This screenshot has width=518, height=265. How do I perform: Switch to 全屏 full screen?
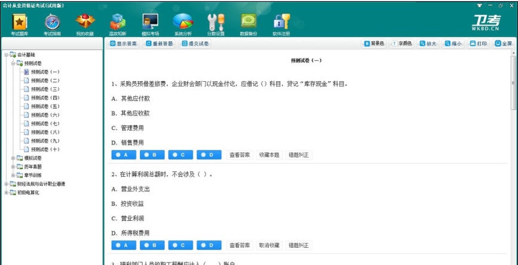click(504, 44)
